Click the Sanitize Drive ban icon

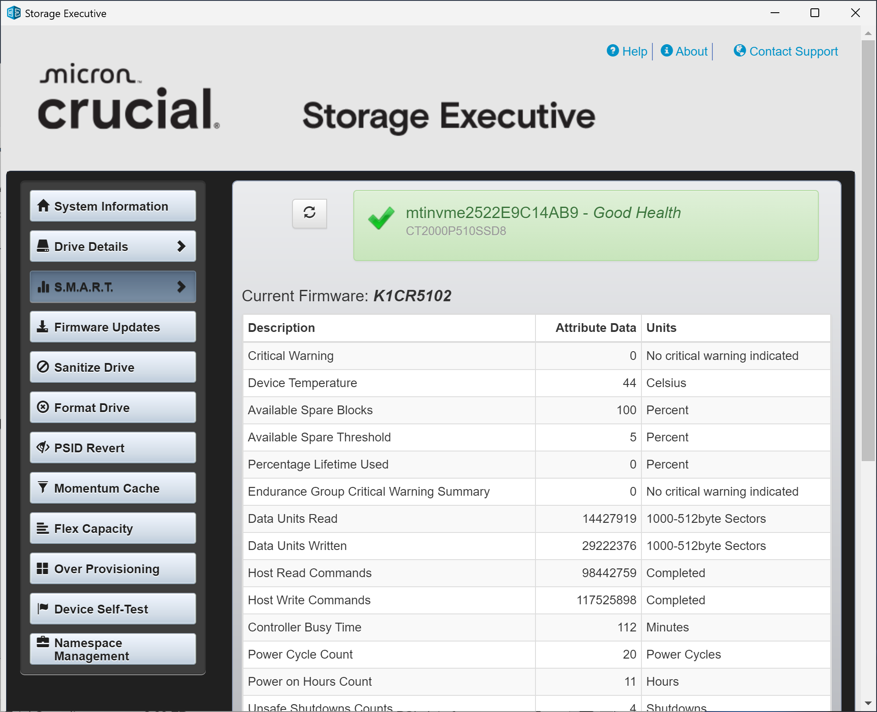click(x=43, y=367)
